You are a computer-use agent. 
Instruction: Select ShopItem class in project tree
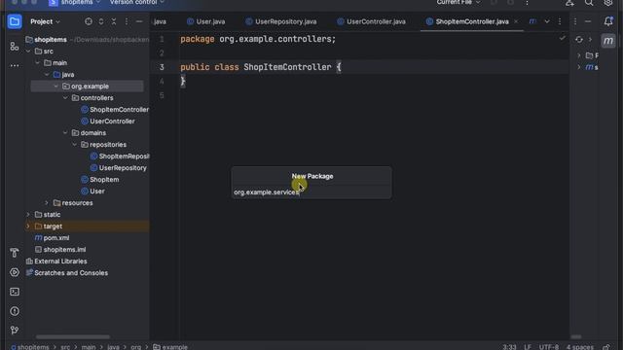click(x=100, y=179)
